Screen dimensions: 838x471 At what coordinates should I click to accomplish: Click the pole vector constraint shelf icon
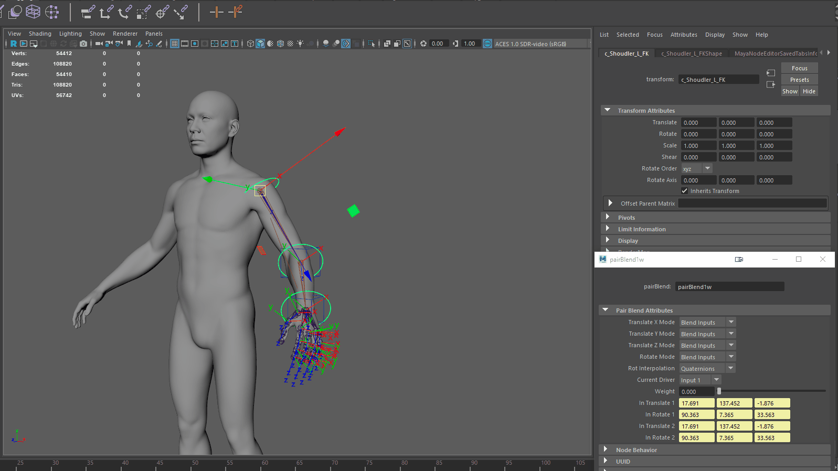(x=181, y=12)
